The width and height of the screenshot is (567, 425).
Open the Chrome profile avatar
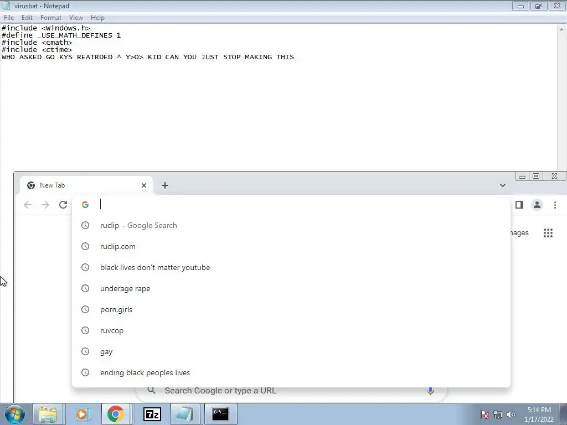[537, 205]
